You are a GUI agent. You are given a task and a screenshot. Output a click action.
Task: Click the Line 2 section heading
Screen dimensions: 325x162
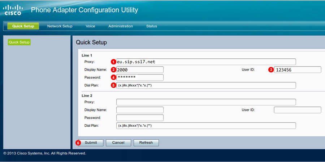[x=87, y=96]
